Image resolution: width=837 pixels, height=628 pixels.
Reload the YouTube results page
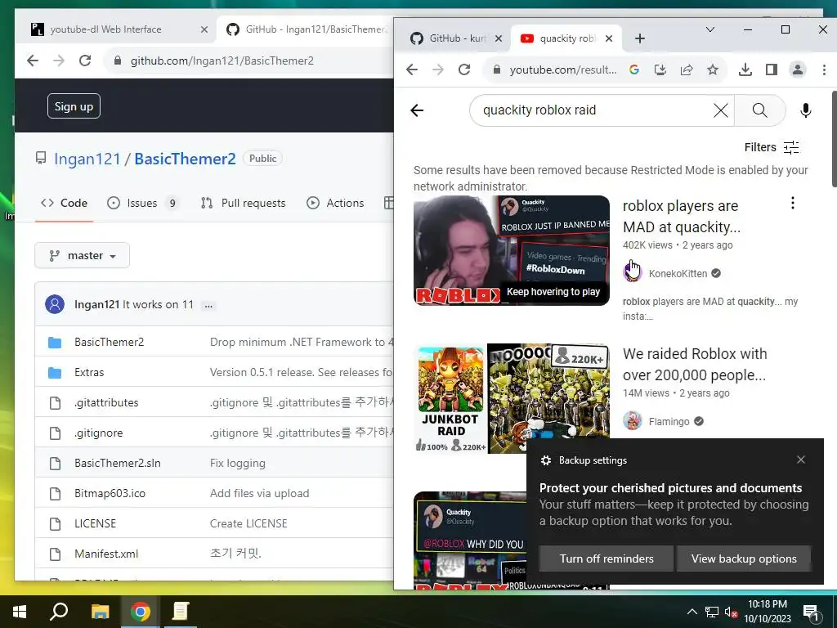coord(464,70)
